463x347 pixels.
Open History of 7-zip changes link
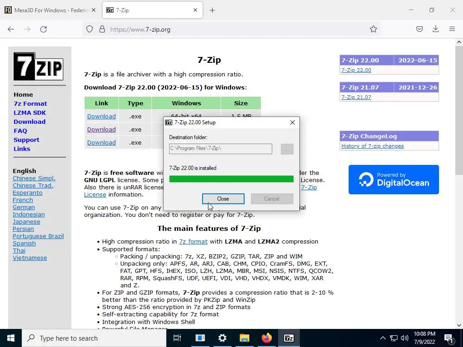tap(373, 146)
